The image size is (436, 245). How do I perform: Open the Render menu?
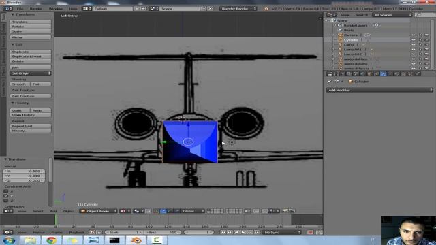pyautogui.click(x=36, y=9)
